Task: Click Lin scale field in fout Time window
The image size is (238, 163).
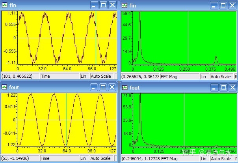Action: pyautogui.click(x=84, y=158)
